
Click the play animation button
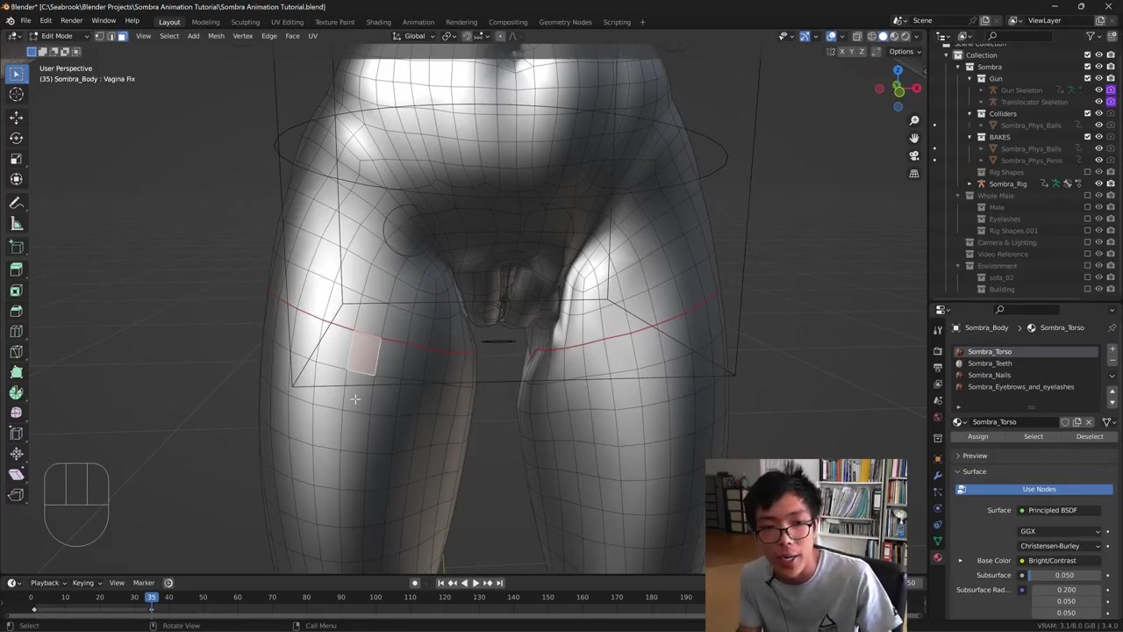476,583
